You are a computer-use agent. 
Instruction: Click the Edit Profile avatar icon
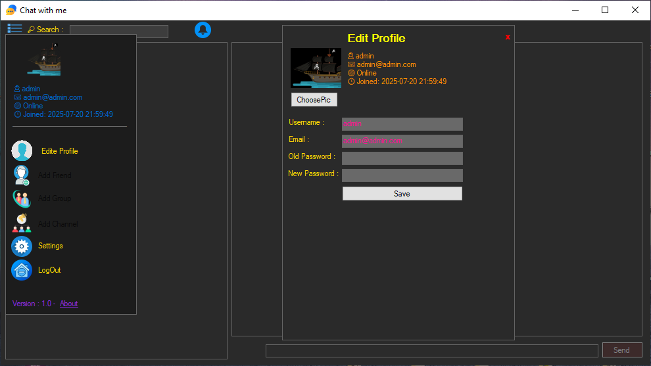22,151
